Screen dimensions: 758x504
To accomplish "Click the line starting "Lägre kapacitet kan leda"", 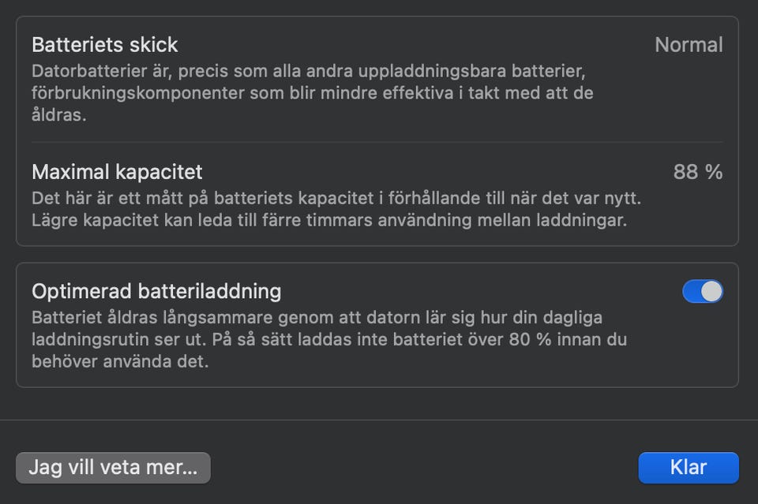I will pyautogui.click(x=329, y=220).
